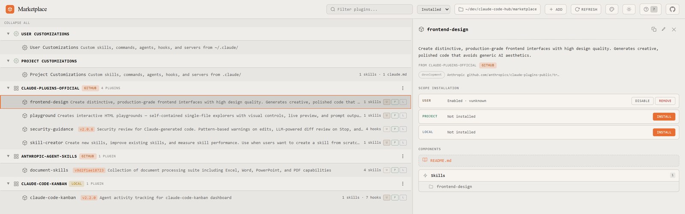Click the gear icon beside User Customizations row
Image resolution: width=685 pixels, height=214 pixels.
click(25, 48)
